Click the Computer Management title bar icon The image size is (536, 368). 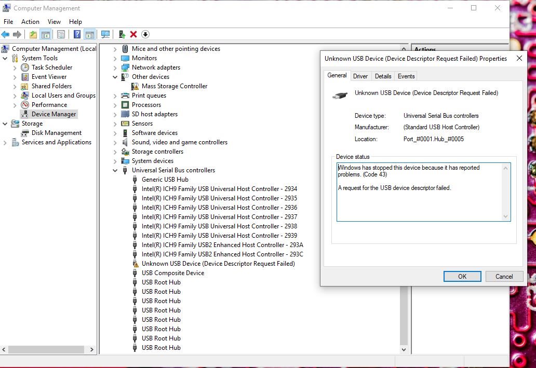(x=6, y=8)
